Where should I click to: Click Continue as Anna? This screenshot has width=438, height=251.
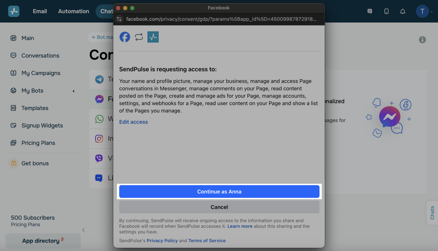point(219,192)
